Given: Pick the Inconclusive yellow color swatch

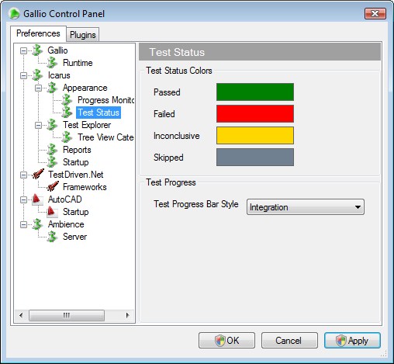Looking at the screenshot, I should point(255,135).
